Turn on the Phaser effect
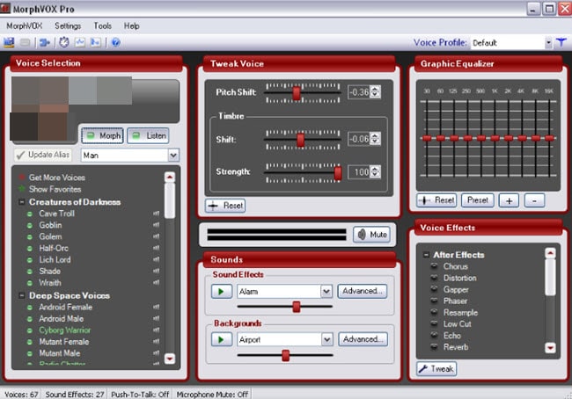572x399 pixels. pos(434,301)
